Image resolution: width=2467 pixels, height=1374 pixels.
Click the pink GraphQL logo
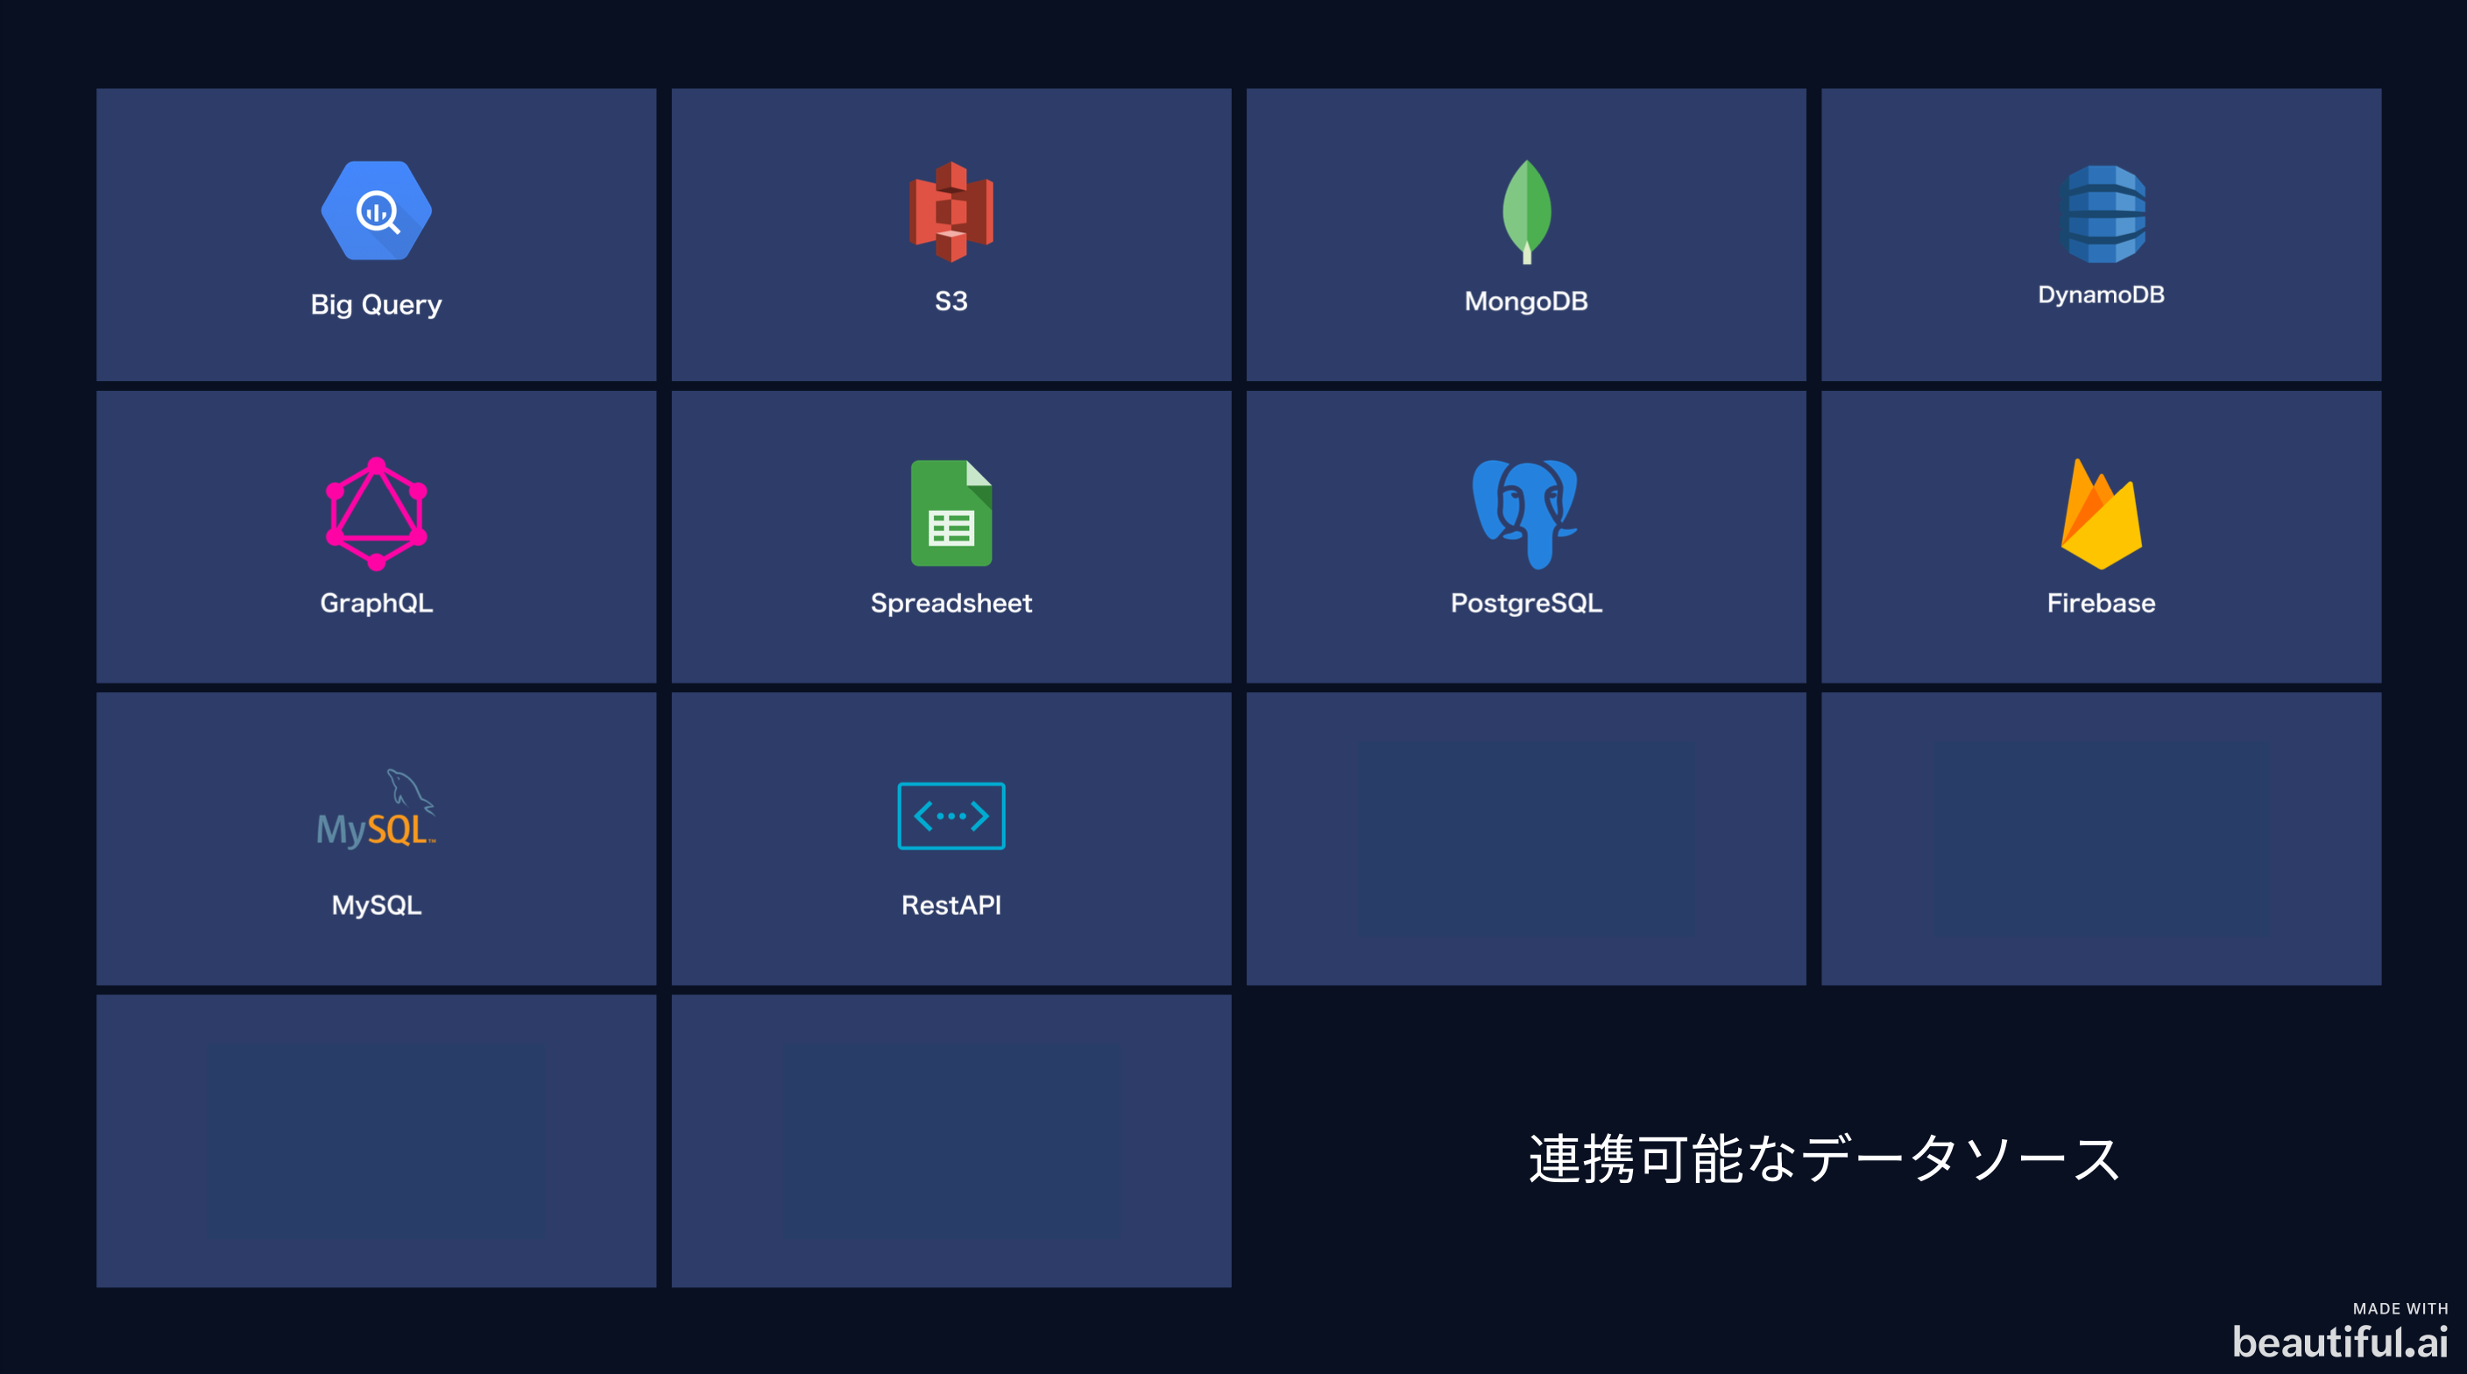click(376, 513)
